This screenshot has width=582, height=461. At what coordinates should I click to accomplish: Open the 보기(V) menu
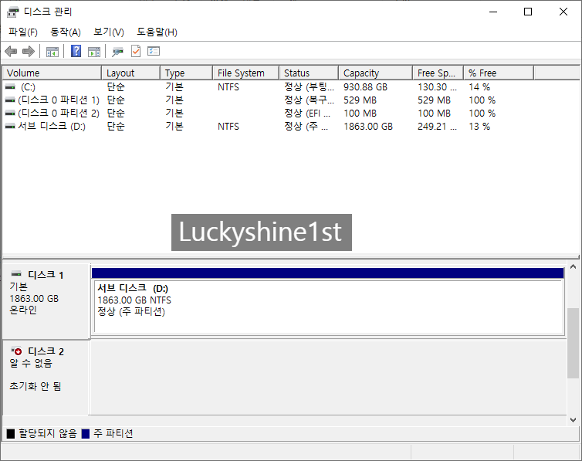108,32
